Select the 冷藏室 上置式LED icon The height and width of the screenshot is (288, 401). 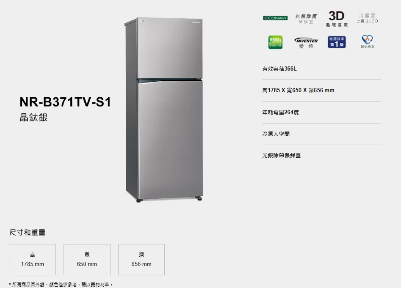(x=367, y=18)
